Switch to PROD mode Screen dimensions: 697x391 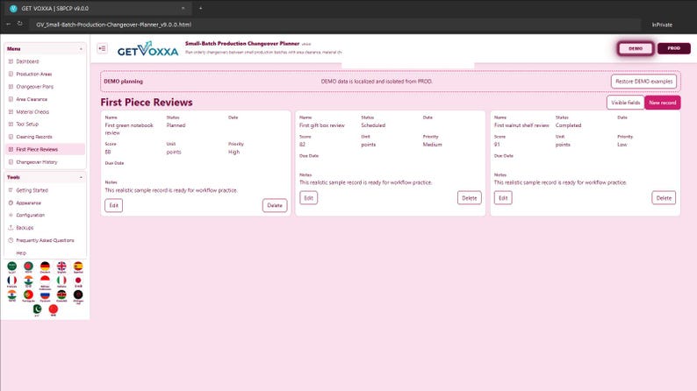click(x=673, y=48)
